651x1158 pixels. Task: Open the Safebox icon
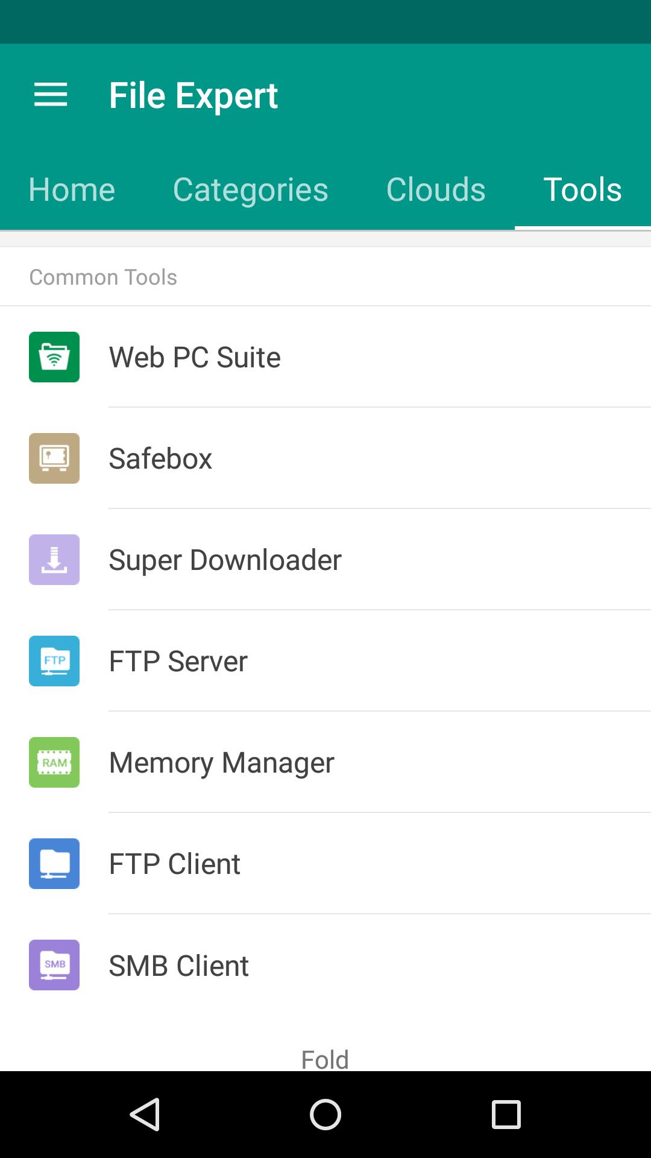point(54,458)
